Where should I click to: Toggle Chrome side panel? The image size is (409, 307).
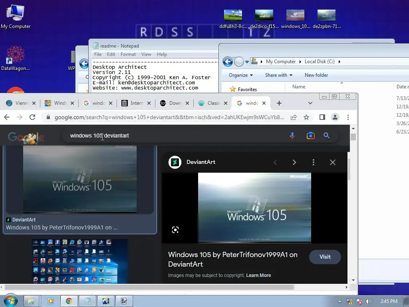322,117
